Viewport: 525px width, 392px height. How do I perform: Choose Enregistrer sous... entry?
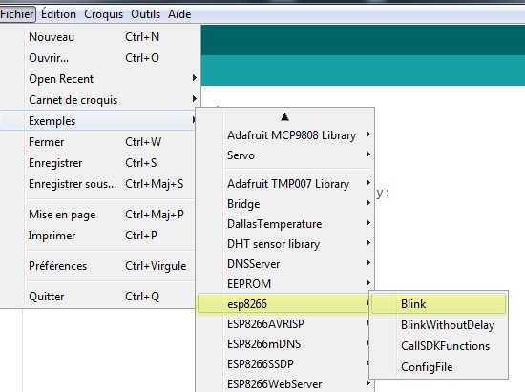coord(98,184)
